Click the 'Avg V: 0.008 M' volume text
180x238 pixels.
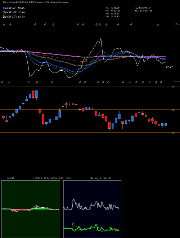pos(143,8)
